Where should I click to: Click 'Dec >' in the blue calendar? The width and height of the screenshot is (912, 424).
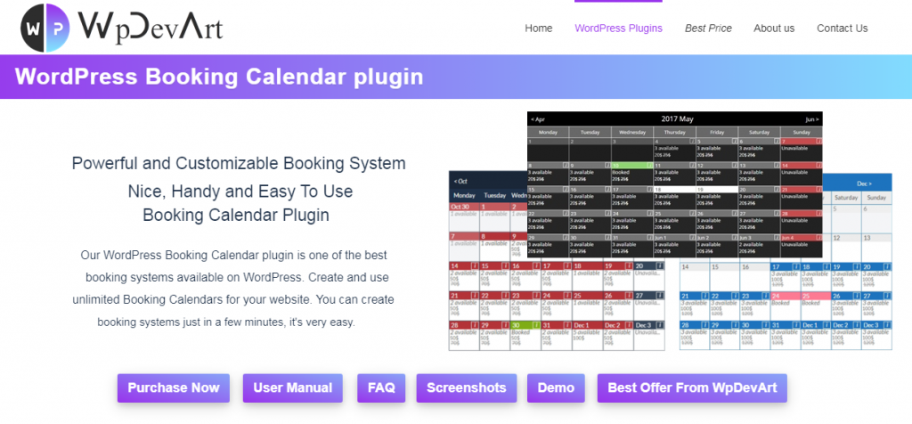864,183
